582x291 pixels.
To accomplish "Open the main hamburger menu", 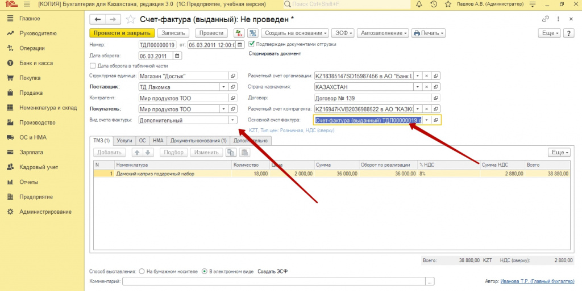I will coord(27,5).
